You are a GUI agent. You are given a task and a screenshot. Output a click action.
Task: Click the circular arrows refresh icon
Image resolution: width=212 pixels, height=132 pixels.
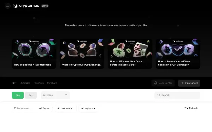click(x=186, y=108)
